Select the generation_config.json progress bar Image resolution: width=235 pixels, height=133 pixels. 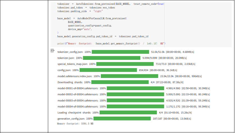(x=122, y=119)
